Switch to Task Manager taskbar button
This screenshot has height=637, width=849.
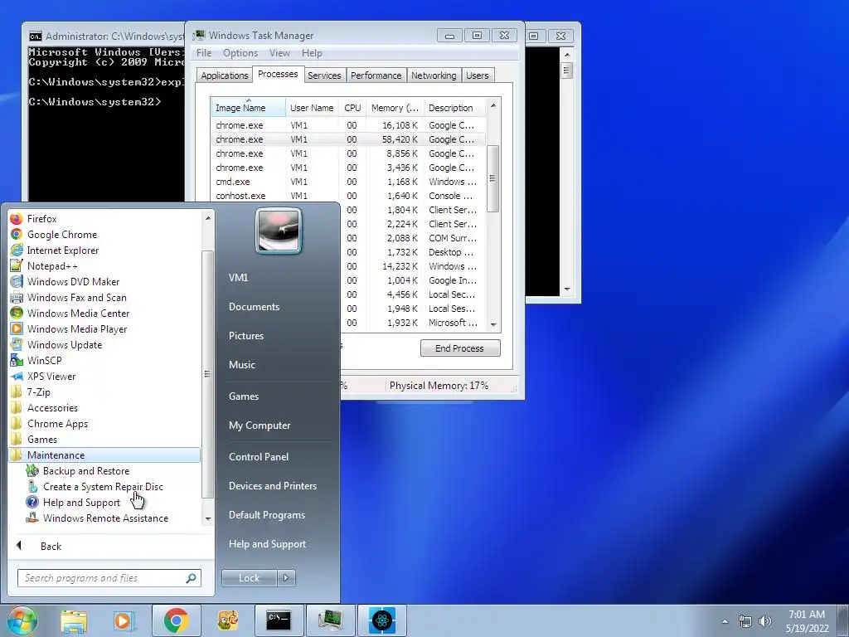click(x=330, y=620)
